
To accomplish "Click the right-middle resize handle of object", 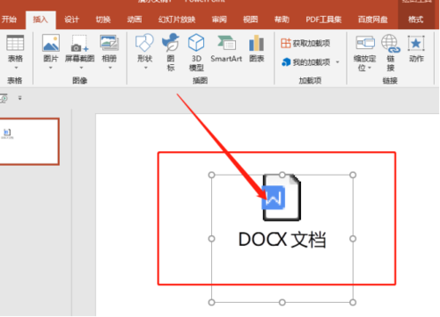I will pyautogui.click(x=353, y=239).
